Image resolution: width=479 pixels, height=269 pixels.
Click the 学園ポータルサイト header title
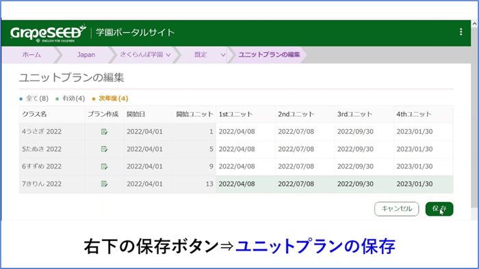pos(135,32)
